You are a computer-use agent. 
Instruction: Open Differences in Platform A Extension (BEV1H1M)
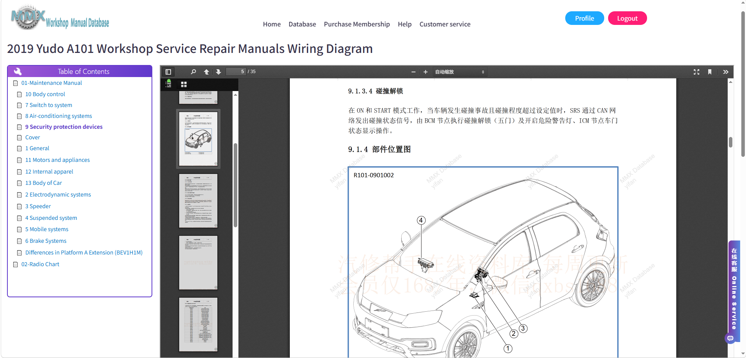pos(84,253)
